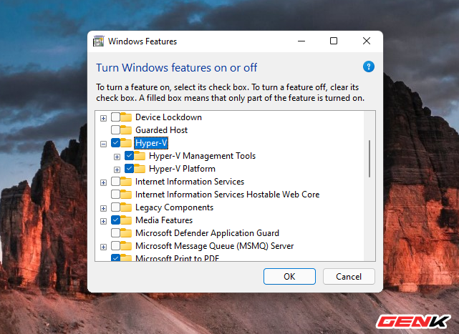
Task: Enable the Microsoft Message Queue Server checkbox
Action: pyautogui.click(x=115, y=246)
